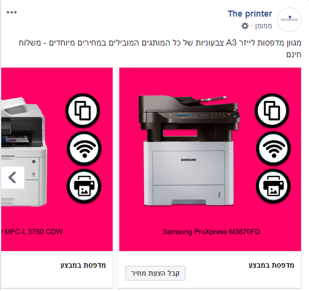Click the copy icon on Samsung card

(272, 111)
